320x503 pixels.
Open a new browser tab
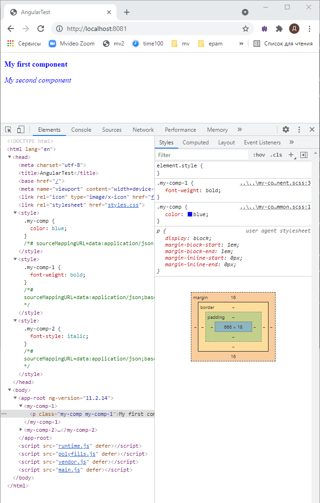point(127,12)
